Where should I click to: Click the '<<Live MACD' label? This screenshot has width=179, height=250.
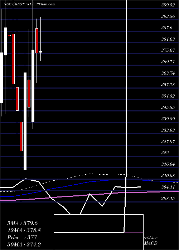pos(151,240)
